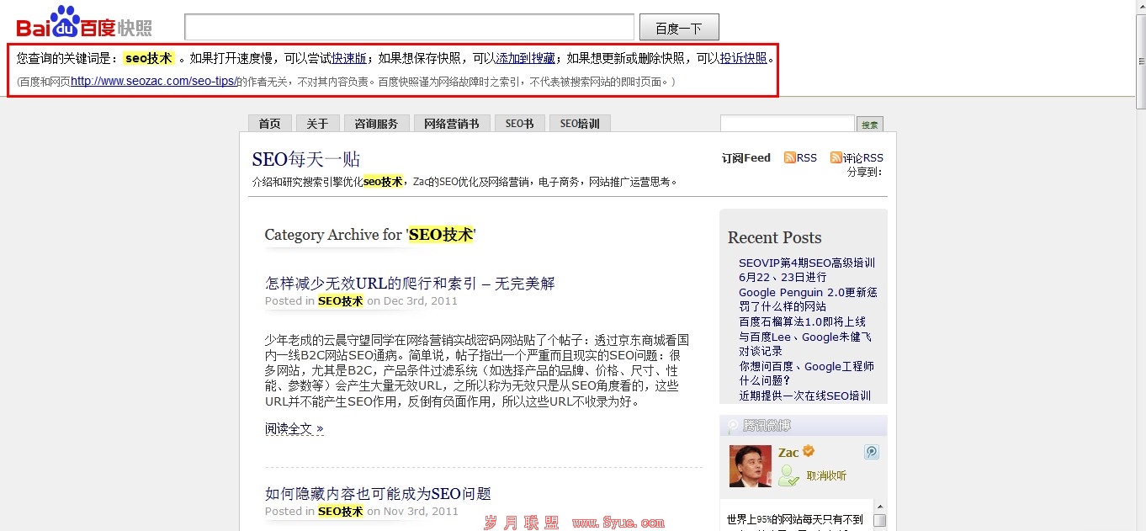This screenshot has width=1146, height=531.
Task: Open the 关于 tab
Action: coord(317,124)
